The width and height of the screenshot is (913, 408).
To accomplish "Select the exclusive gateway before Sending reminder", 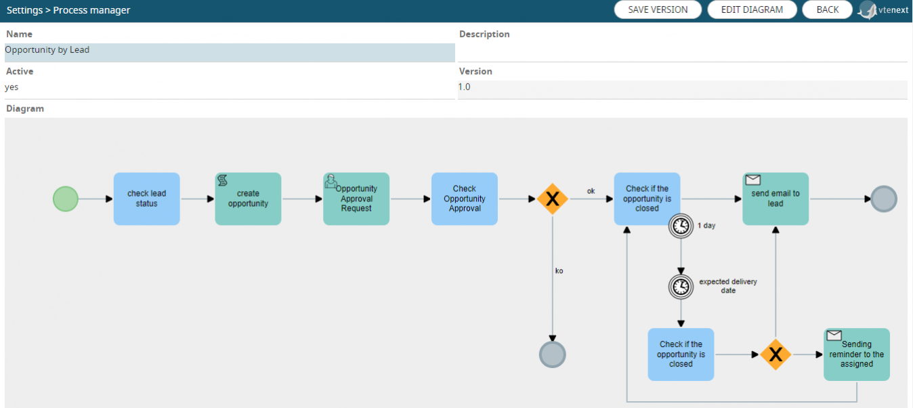I will pyautogui.click(x=776, y=354).
